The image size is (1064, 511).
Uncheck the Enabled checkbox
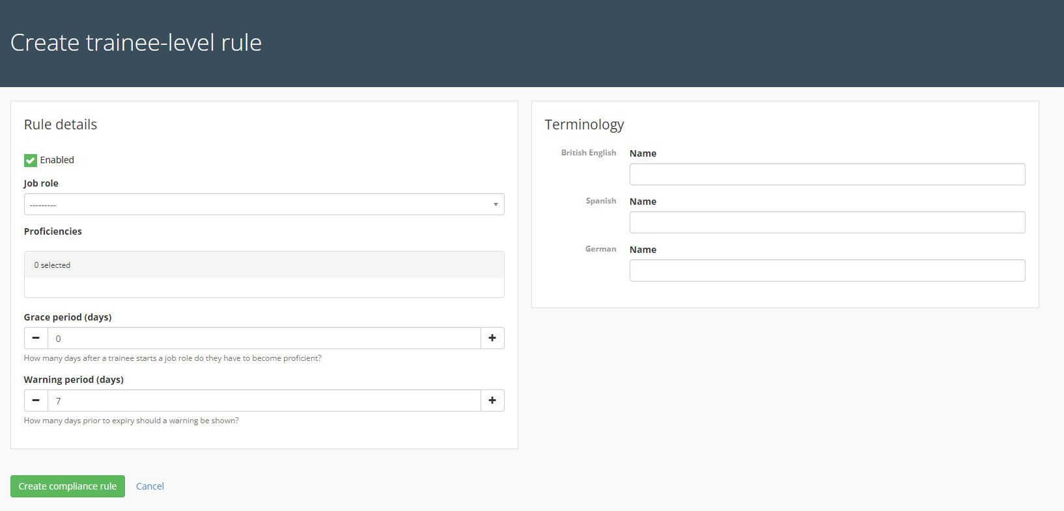pos(31,160)
